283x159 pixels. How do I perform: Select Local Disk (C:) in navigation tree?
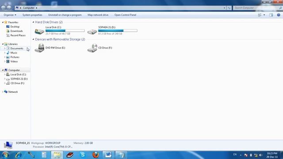[18, 75]
